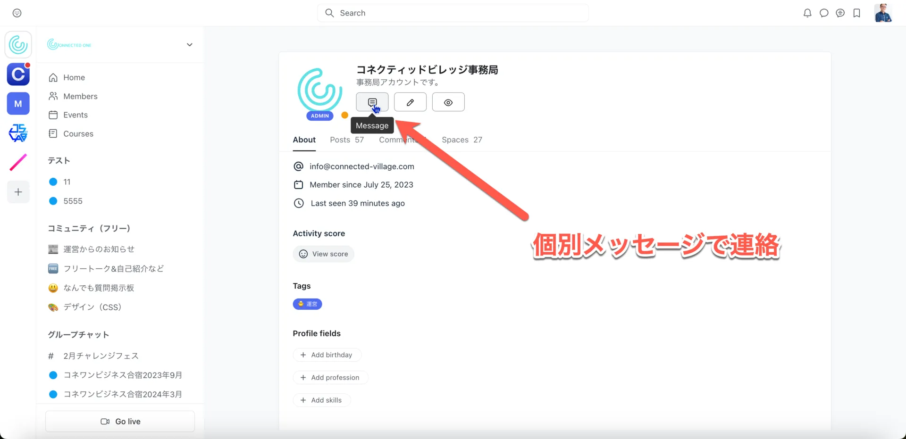Switch to the Spaces tab
The height and width of the screenshot is (439, 906).
coord(461,140)
